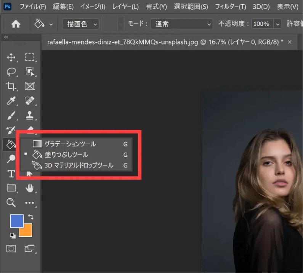Change screen mode
This screenshot has width=303, height=273.
pos(29,249)
